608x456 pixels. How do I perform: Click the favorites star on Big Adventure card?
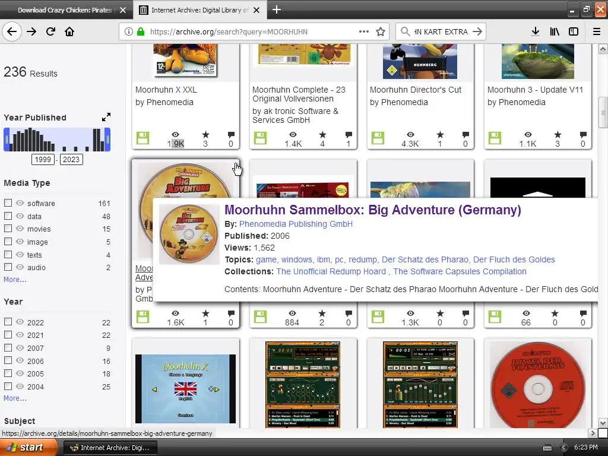pos(205,313)
